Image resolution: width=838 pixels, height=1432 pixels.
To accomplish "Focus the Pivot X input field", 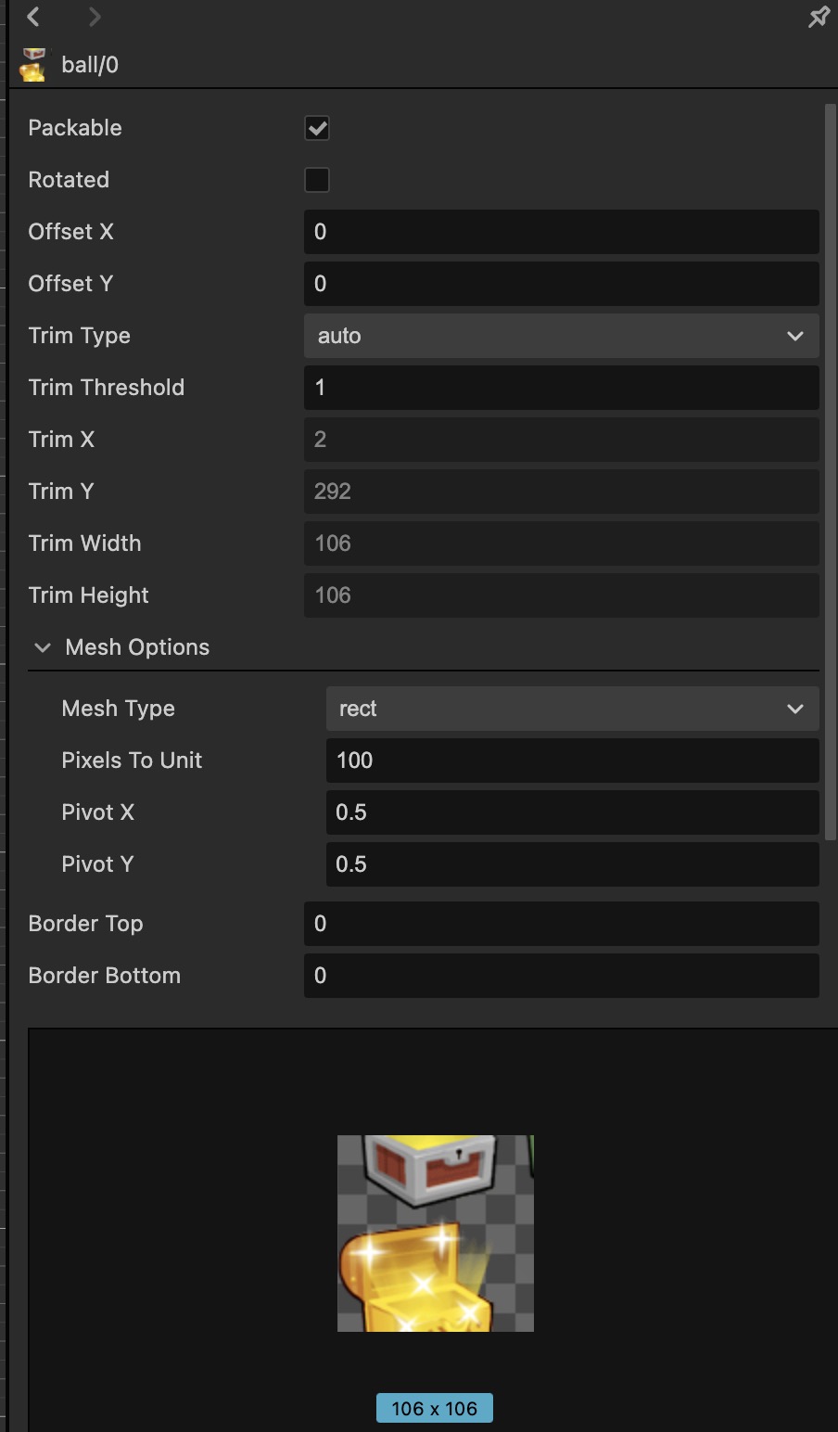I will (572, 812).
